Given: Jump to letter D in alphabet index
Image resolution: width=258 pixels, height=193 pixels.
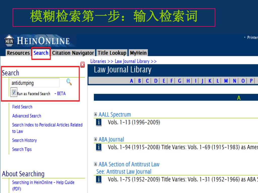Looking at the screenshot, I should [x=156, y=81].
